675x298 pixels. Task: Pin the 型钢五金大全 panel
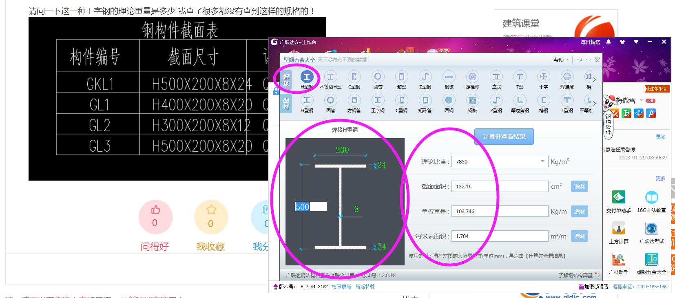click(579, 60)
